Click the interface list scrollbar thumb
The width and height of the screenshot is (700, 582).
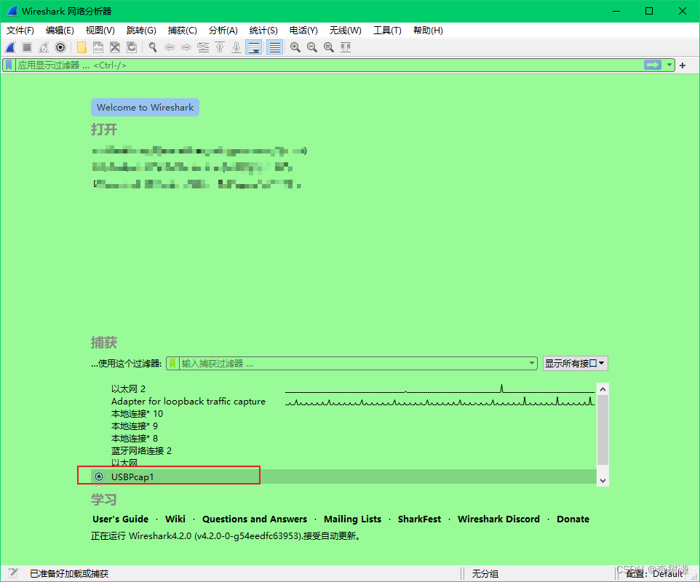(602, 430)
